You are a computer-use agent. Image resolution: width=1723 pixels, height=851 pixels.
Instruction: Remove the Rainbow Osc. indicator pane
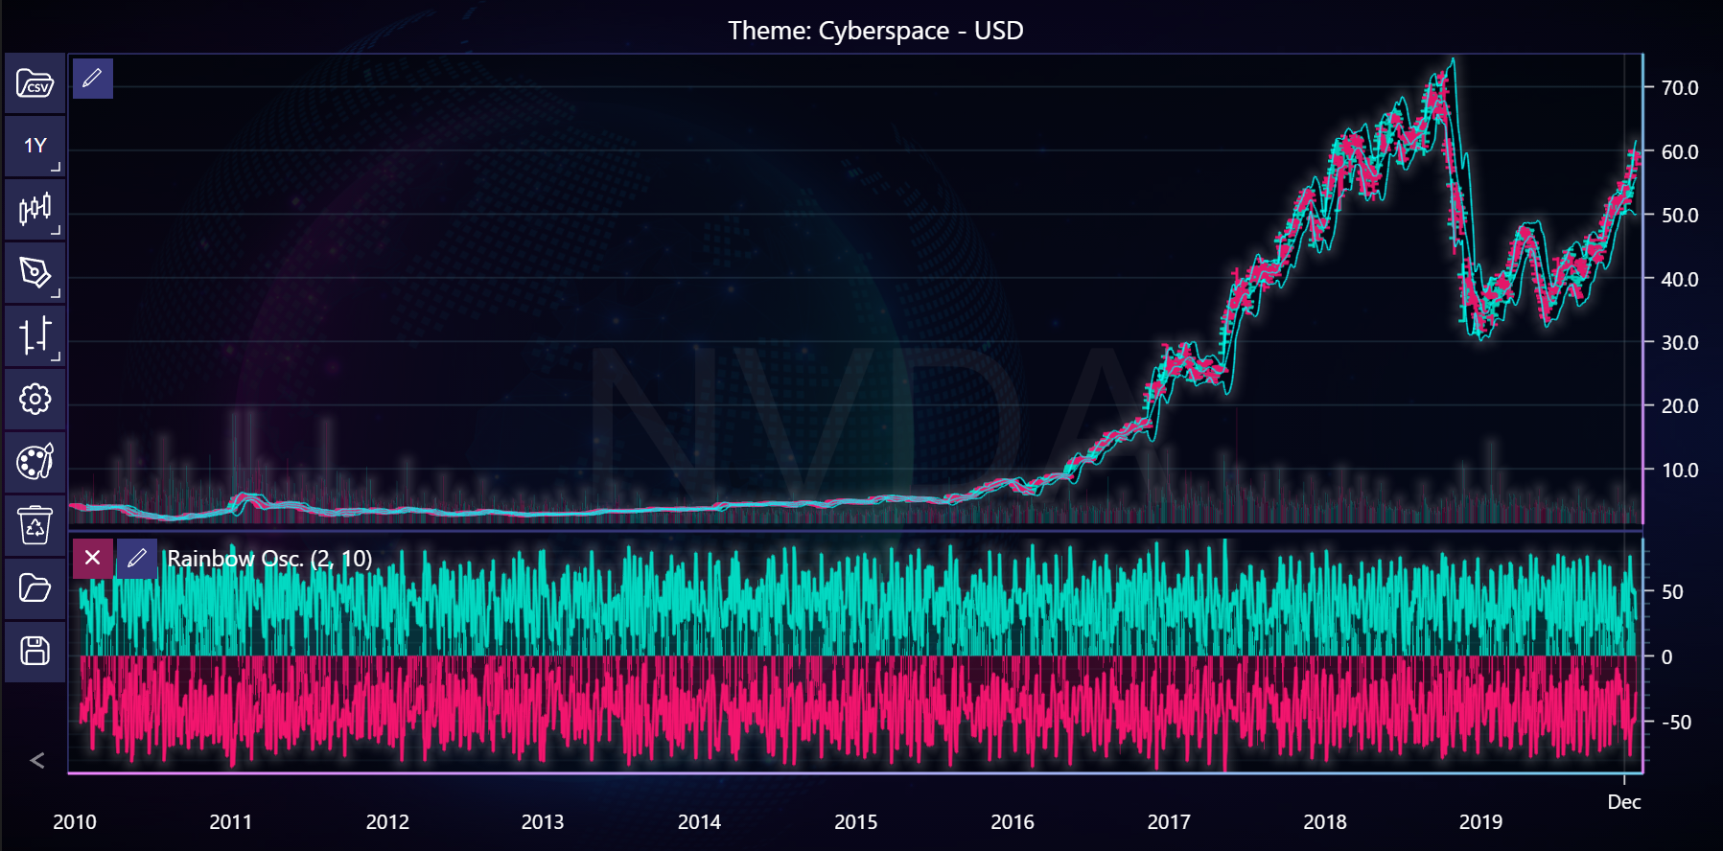(93, 558)
